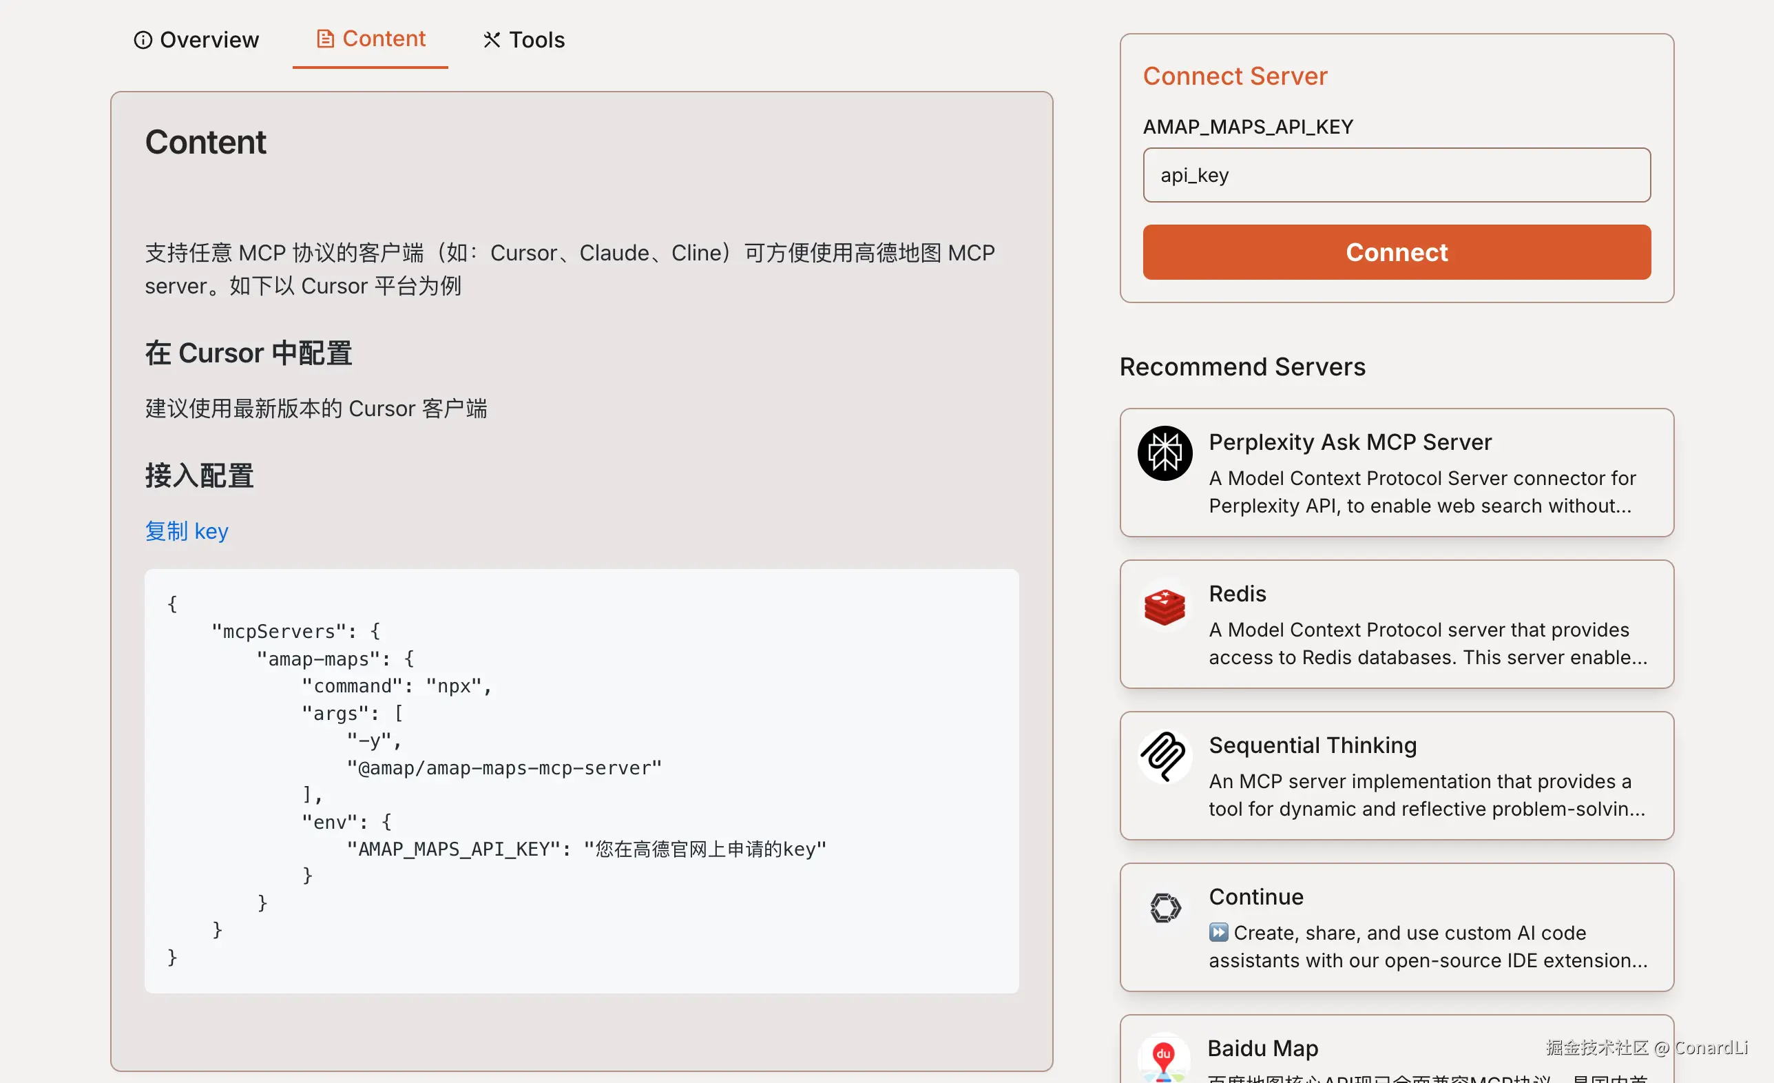Open the Redis server description text

click(1428, 643)
